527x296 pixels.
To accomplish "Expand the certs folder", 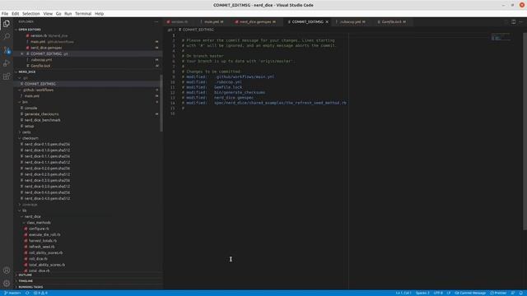I will click(x=26, y=132).
